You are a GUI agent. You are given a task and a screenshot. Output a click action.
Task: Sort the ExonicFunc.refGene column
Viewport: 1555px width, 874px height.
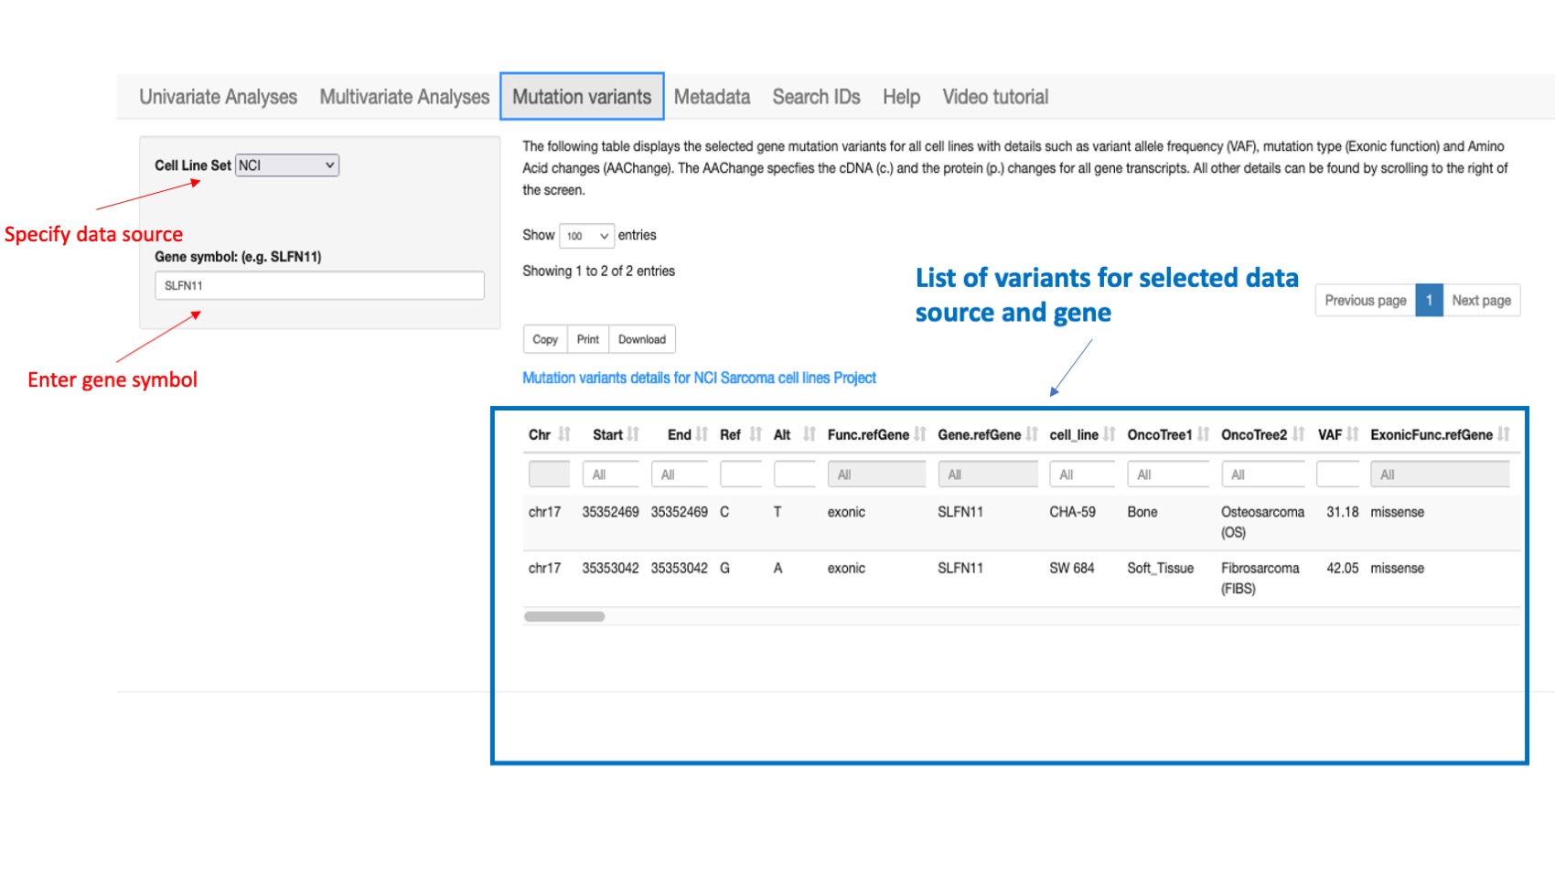point(1506,434)
